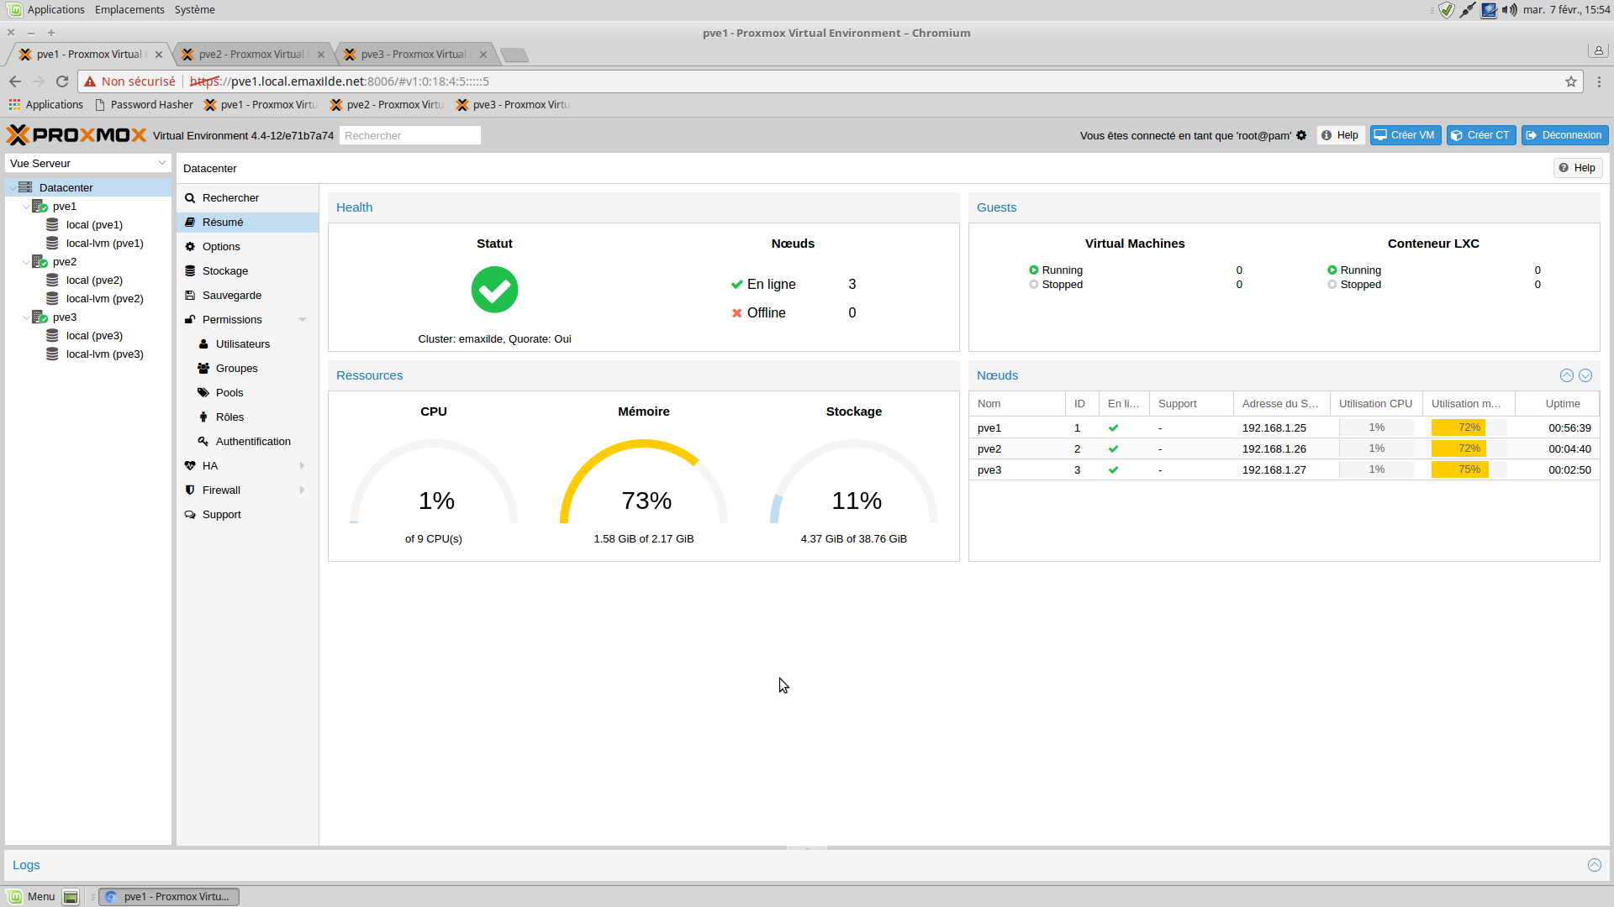
Task: Collapse the pve2 tree node
Action: pos(26,261)
